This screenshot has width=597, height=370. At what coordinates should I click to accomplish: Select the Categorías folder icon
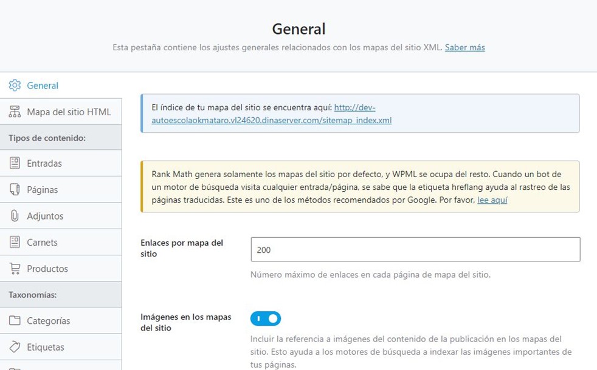(x=15, y=321)
